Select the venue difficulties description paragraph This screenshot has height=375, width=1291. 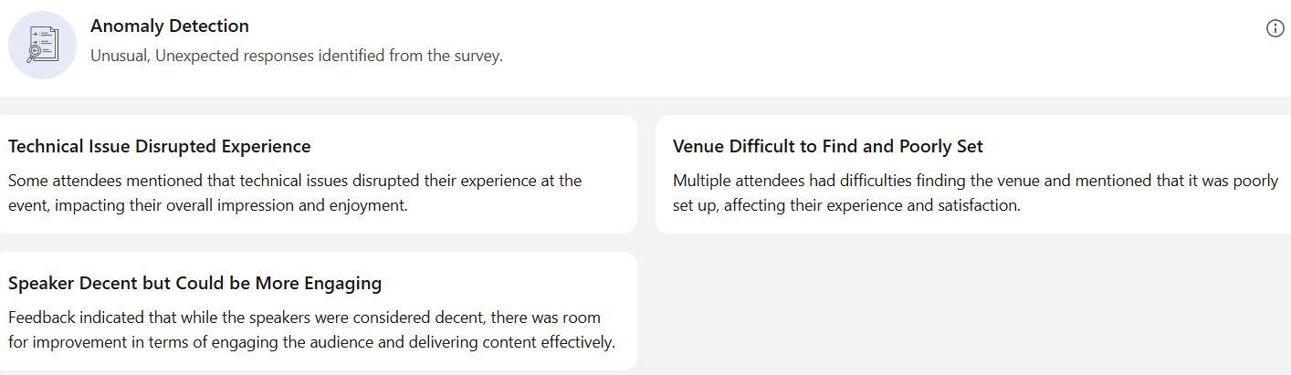pos(975,193)
